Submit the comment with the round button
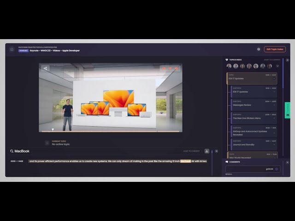The height and width of the screenshot is (221, 295). tap(277, 169)
